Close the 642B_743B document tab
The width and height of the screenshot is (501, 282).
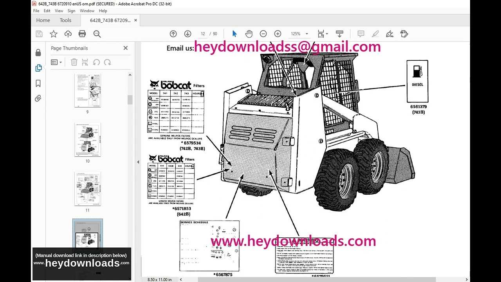[x=135, y=20]
